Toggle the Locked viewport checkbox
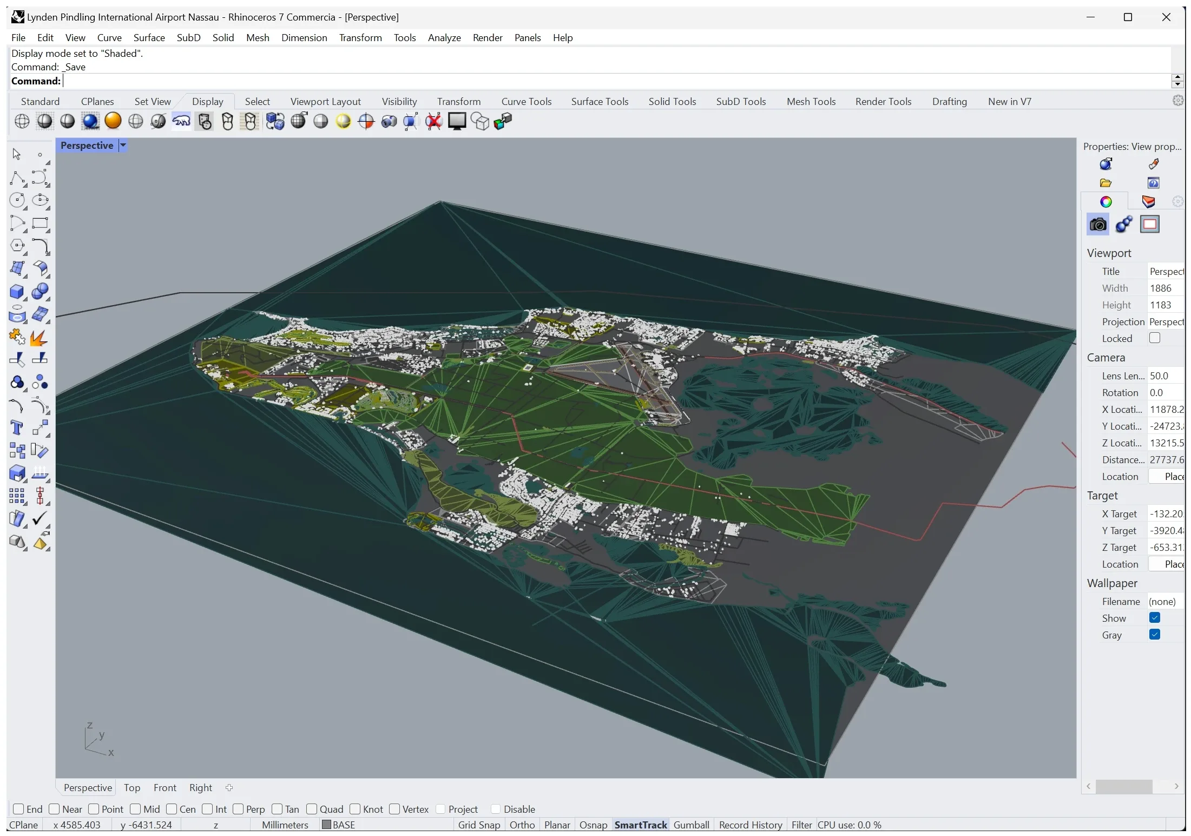The height and width of the screenshot is (836, 1191). pos(1155,338)
